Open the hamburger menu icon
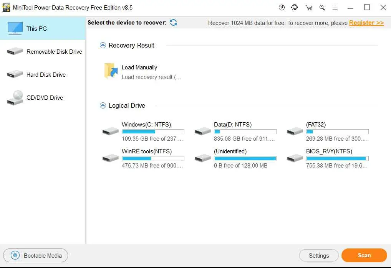 click(x=335, y=8)
